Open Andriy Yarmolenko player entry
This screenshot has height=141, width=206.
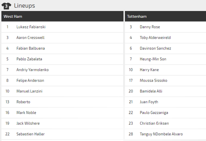(32, 70)
